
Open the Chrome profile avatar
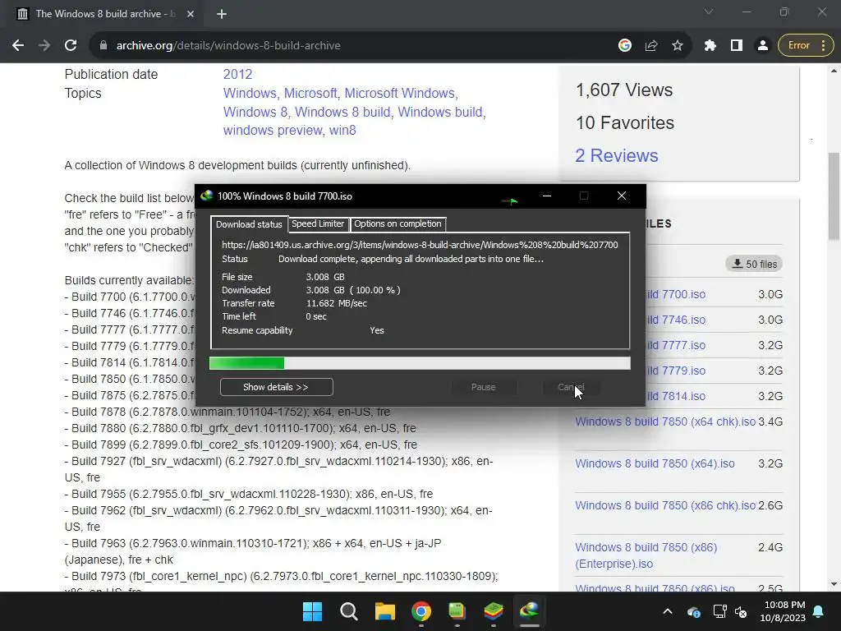[763, 46]
